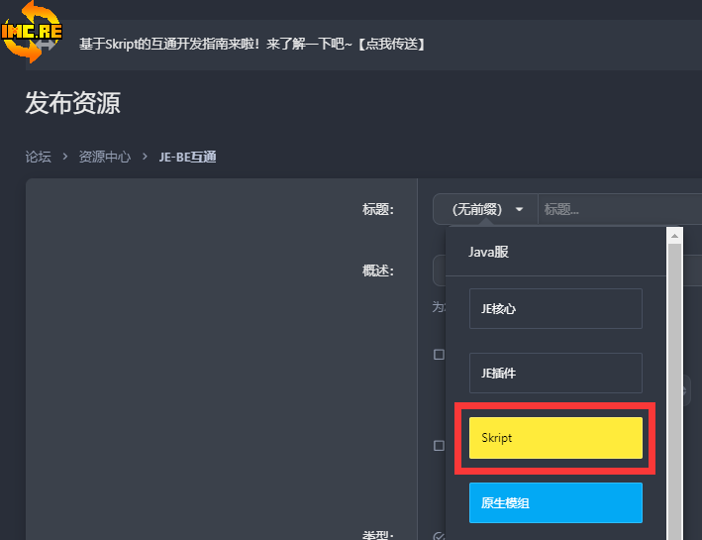
Task: Click the dropdown arrow beside 无前缀
Action: 519,209
